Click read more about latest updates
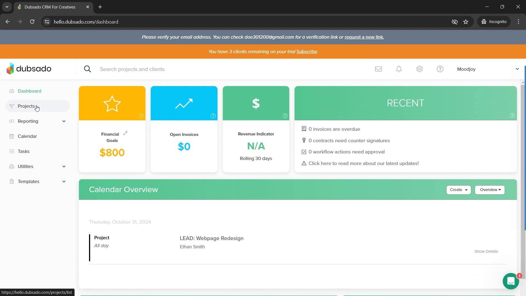Screen dimensions: 526x296 coord(363,163)
